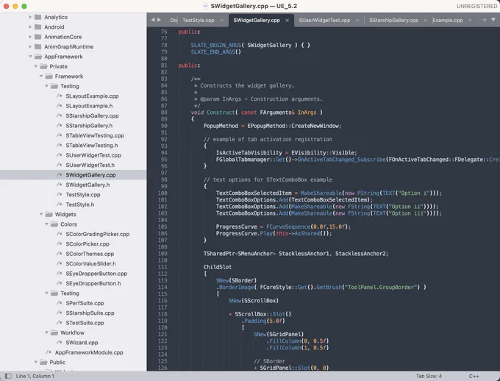The width and height of the screenshot is (500, 381).
Task: Click the AnimGraphRuntime folder icon
Action: (38, 46)
